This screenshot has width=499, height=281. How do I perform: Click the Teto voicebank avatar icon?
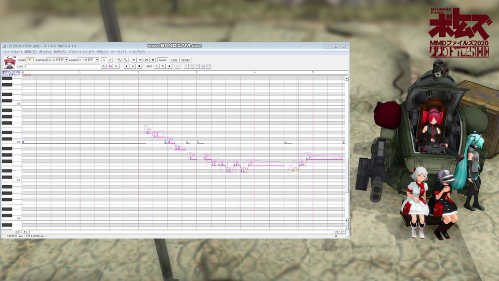9,62
